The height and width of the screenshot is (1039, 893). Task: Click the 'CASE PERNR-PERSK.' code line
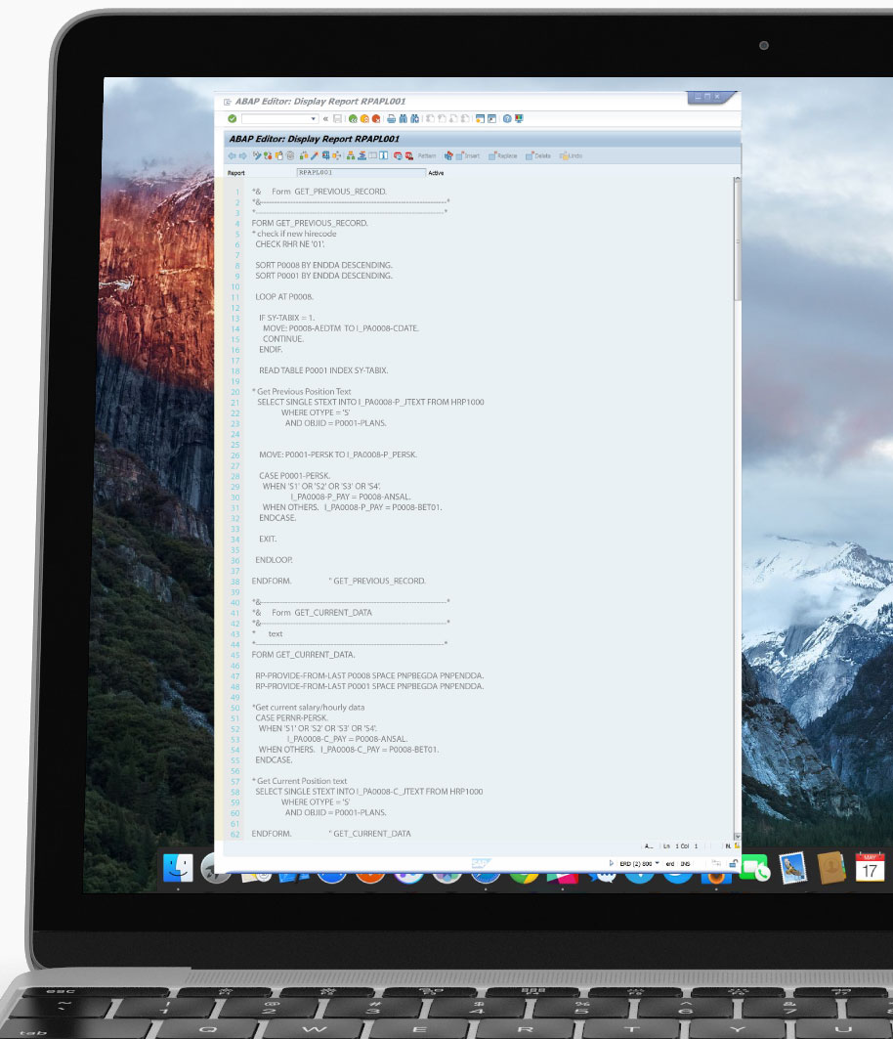[291, 717]
